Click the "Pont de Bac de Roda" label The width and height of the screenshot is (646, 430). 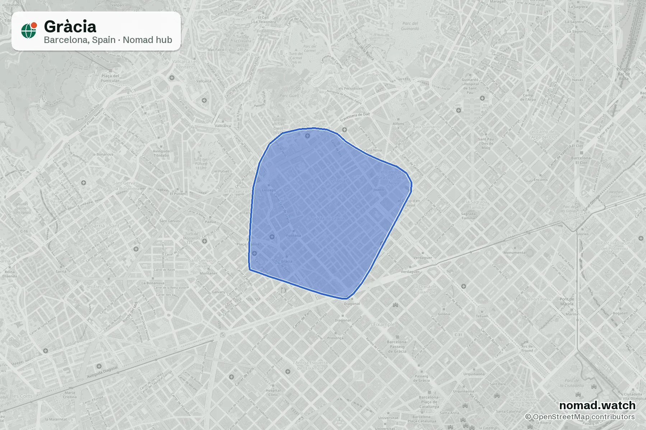[623, 74]
